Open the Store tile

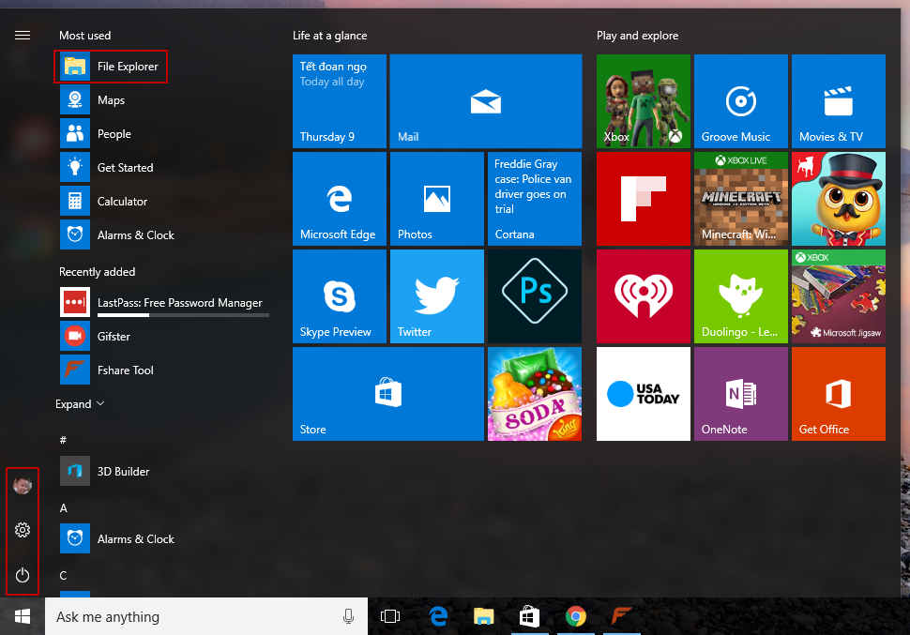coord(388,394)
